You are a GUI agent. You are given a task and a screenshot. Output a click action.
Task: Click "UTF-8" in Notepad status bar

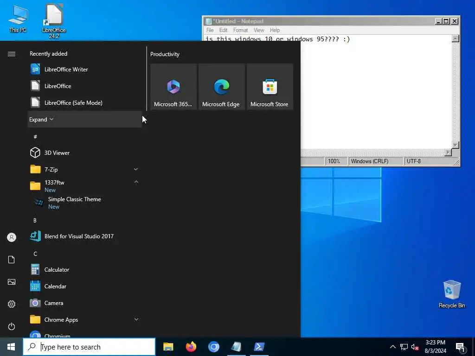[x=413, y=161]
